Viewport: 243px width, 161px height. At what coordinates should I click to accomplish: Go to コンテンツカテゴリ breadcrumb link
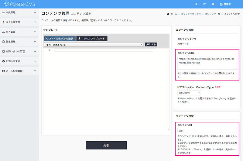pos(191,14)
